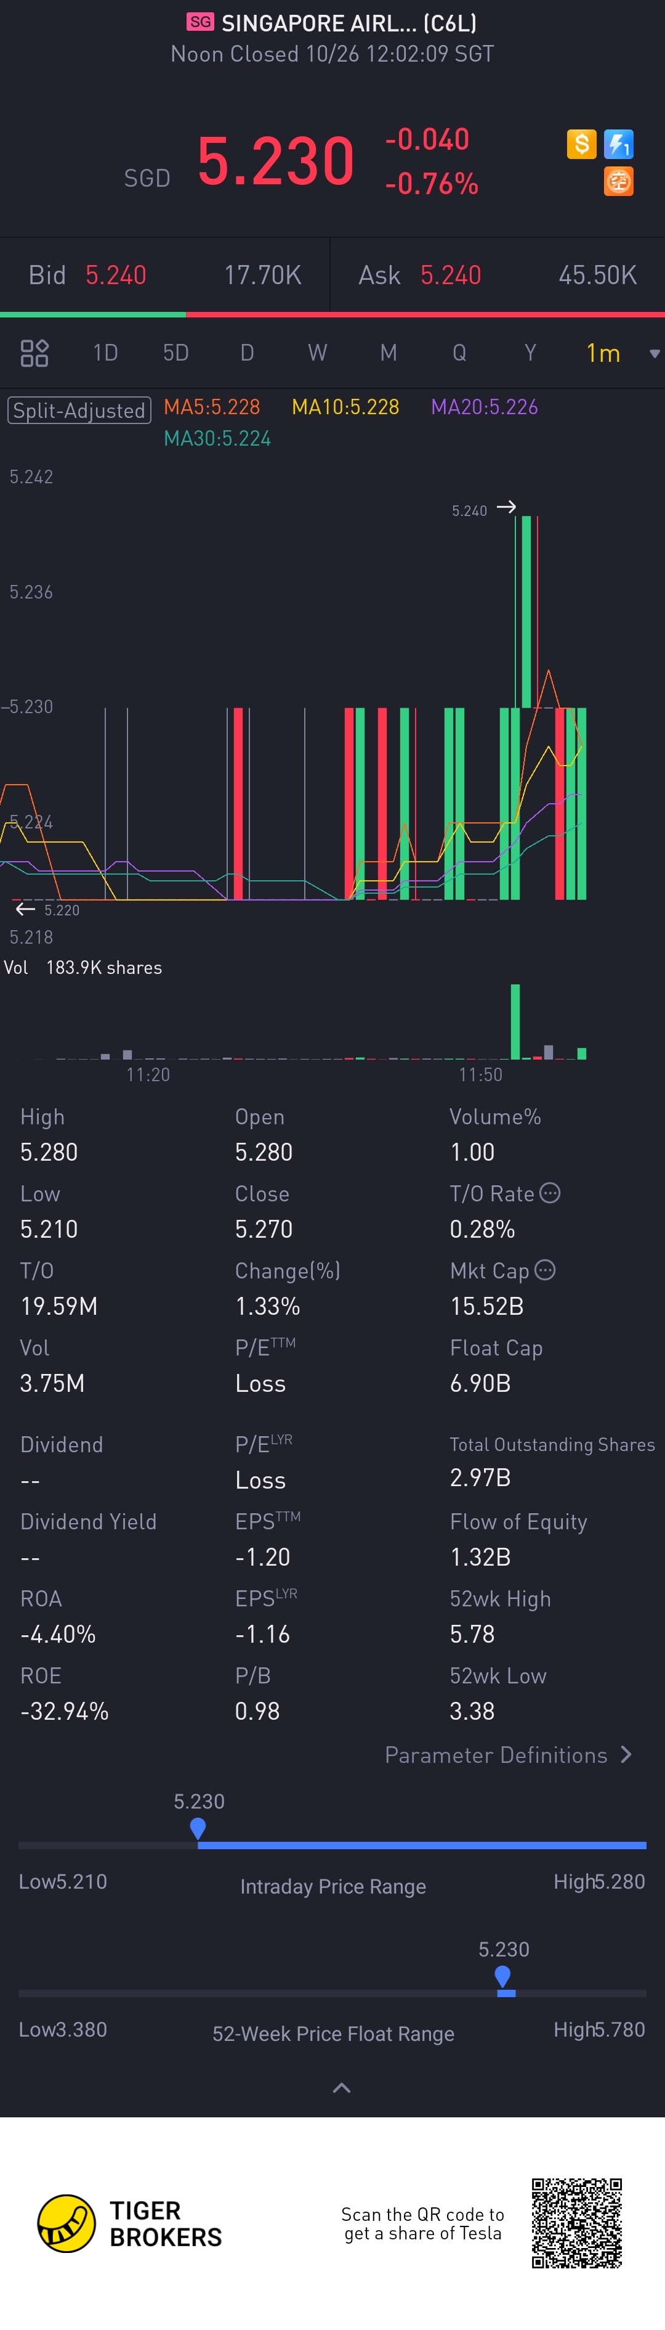Switch to the W weekly chart tab

[x=317, y=353]
